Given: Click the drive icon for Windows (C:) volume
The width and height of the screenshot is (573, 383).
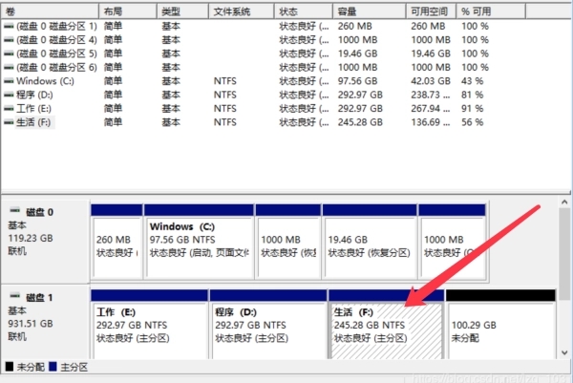Looking at the screenshot, I should pyautogui.click(x=10, y=81).
